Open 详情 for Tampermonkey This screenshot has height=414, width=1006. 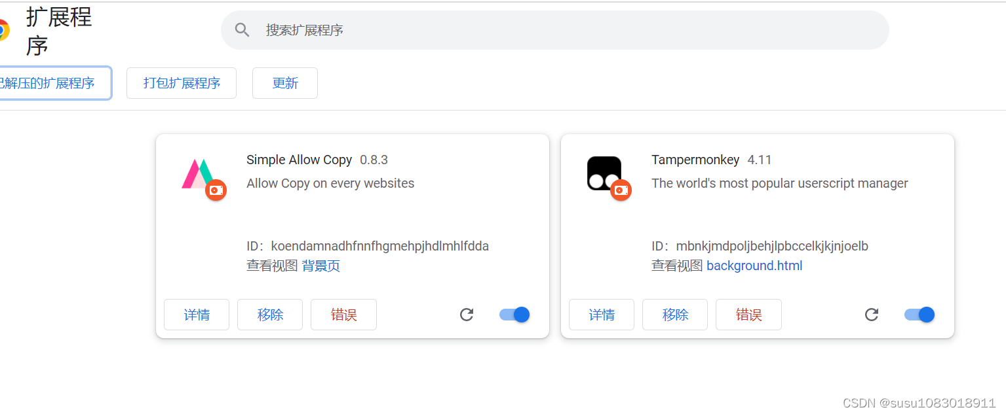pyautogui.click(x=602, y=315)
